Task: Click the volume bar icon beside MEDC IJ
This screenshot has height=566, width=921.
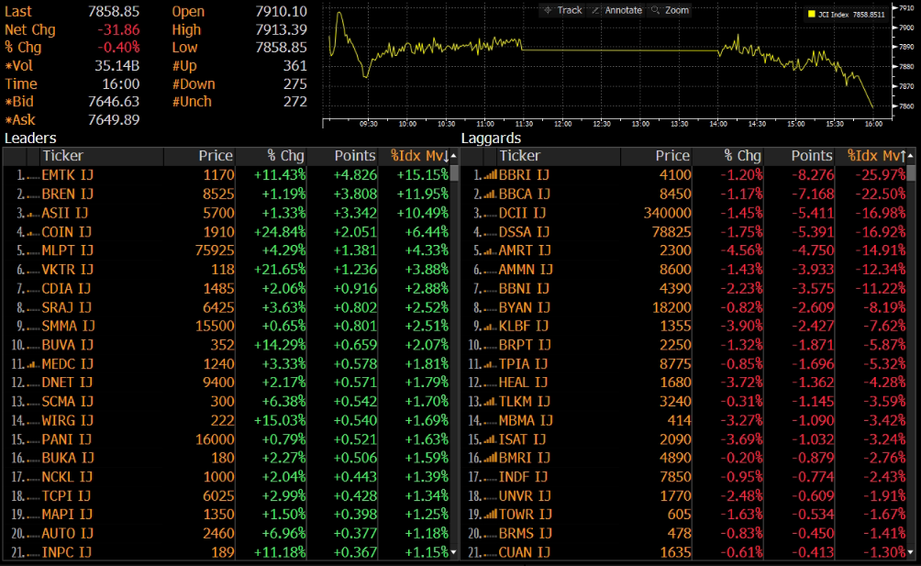Action: [x=33, y=364]
